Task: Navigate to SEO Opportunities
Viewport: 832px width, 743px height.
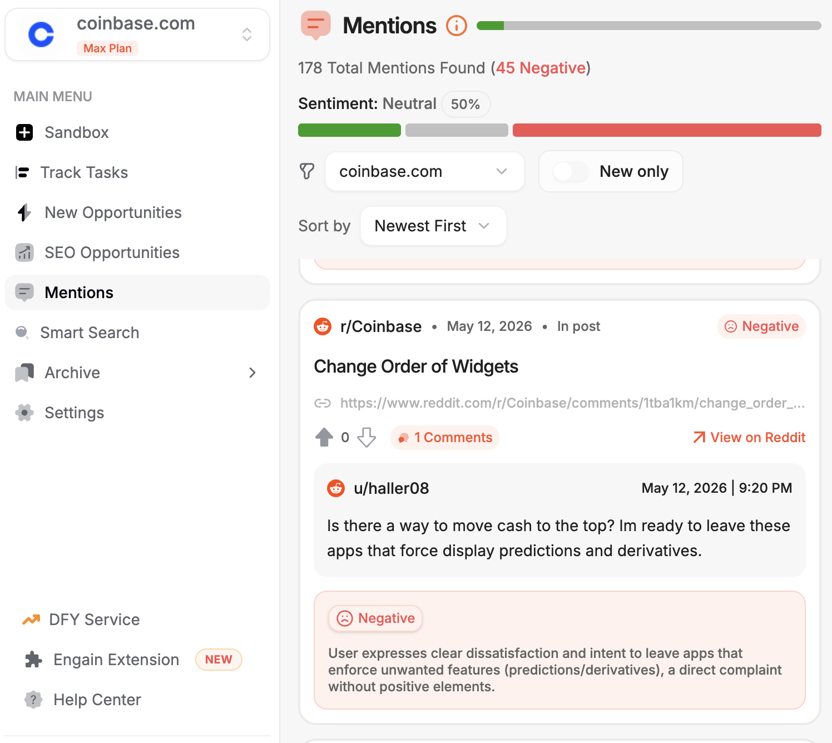Action: [137, 252]
